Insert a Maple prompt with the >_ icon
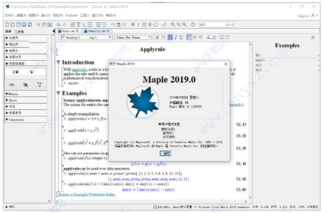323x213 pixels. tap(84, 25)
